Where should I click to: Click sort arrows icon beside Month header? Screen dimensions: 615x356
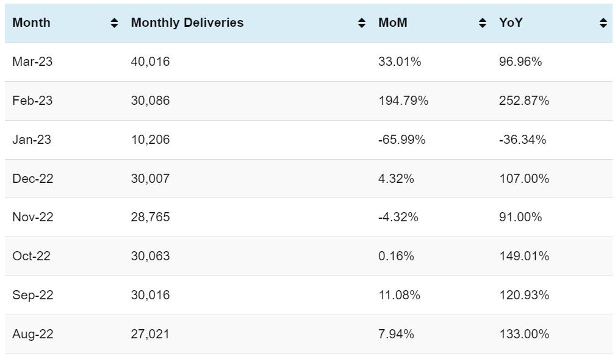114,23
